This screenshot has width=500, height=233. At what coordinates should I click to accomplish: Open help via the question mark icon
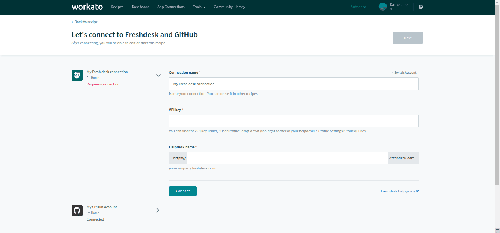click(x=421, y=7)
